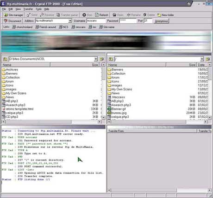This screenshot has height=198, width=213.
Task: Click the remote pane horizontal scrollbar
Action: coord(157,122)
